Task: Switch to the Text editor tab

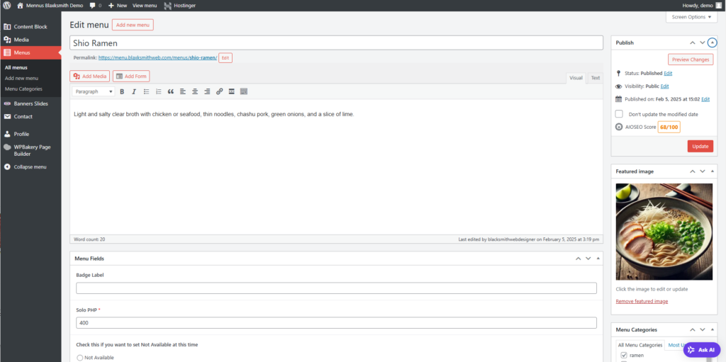Action: 595,78
